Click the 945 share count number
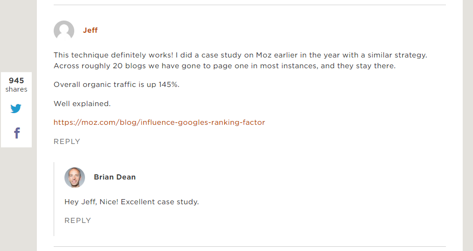Image resolution: width=473 pixels, height=251 pixels. point(16,80)
